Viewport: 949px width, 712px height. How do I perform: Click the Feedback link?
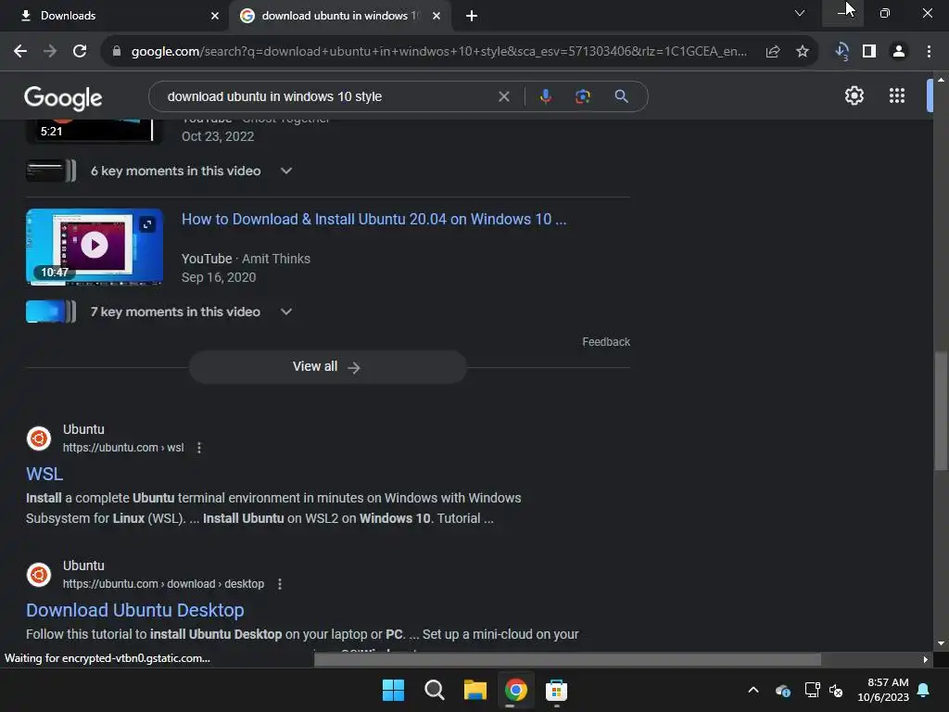[x=606, y=342]
